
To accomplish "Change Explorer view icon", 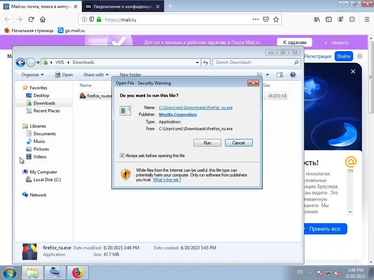I will click(260, 75).
